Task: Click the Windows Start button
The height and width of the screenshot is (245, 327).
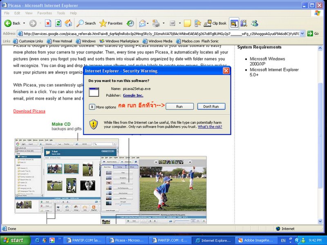Action: (x=15, y=240)
